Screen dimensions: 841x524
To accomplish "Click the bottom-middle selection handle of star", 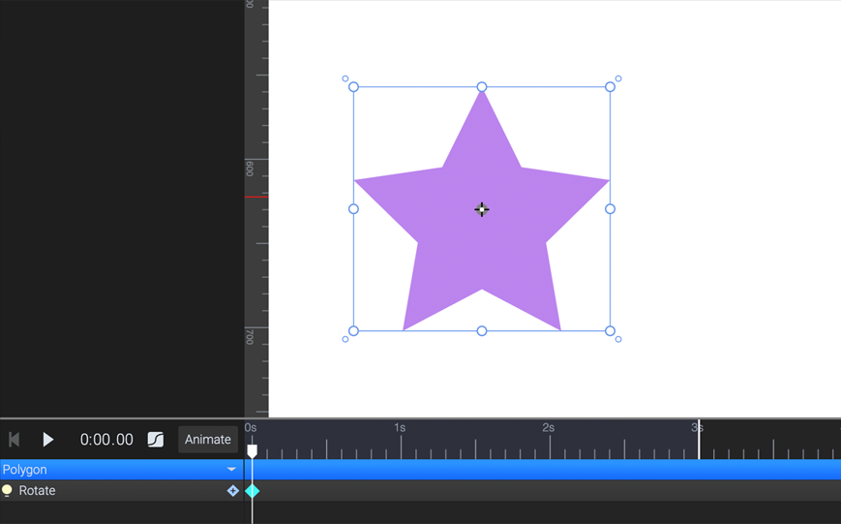I will click(482, 330).
